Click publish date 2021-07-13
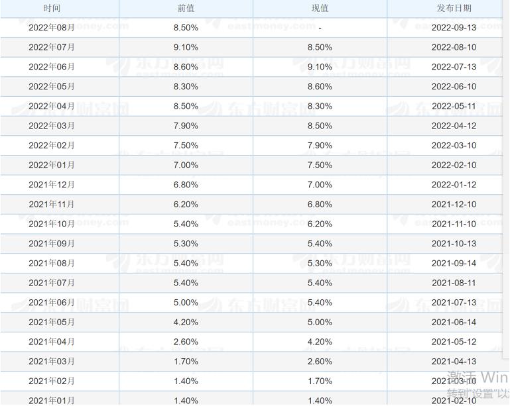 point(454,303)
